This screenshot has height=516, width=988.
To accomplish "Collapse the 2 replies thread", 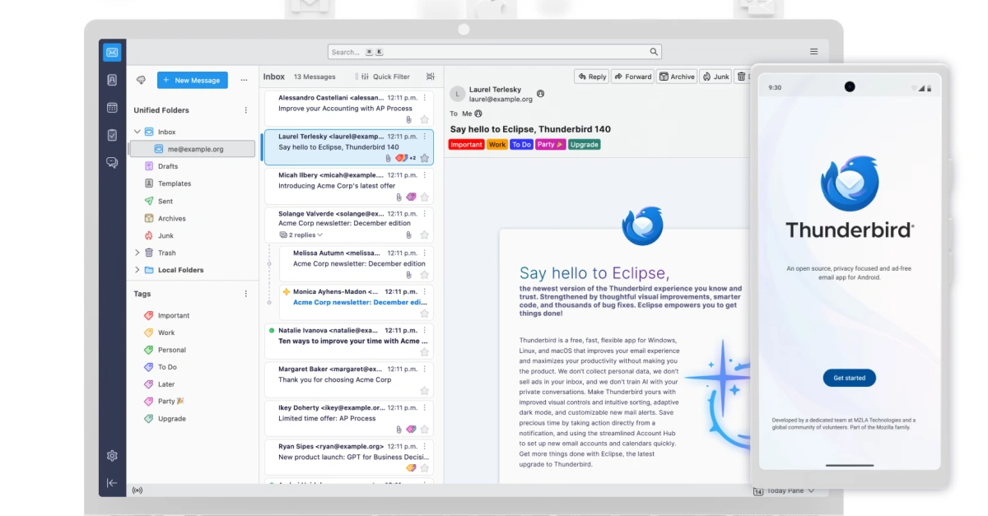I will click(301, 235).
